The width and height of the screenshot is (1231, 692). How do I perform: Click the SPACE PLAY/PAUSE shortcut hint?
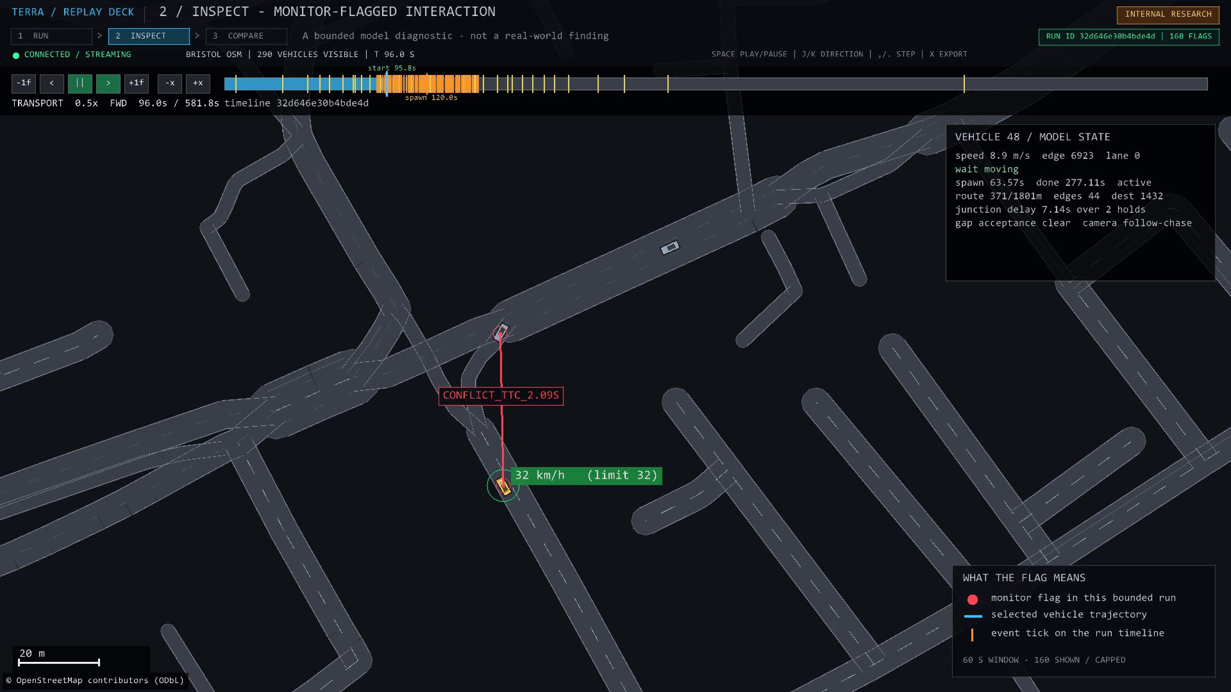749,54
